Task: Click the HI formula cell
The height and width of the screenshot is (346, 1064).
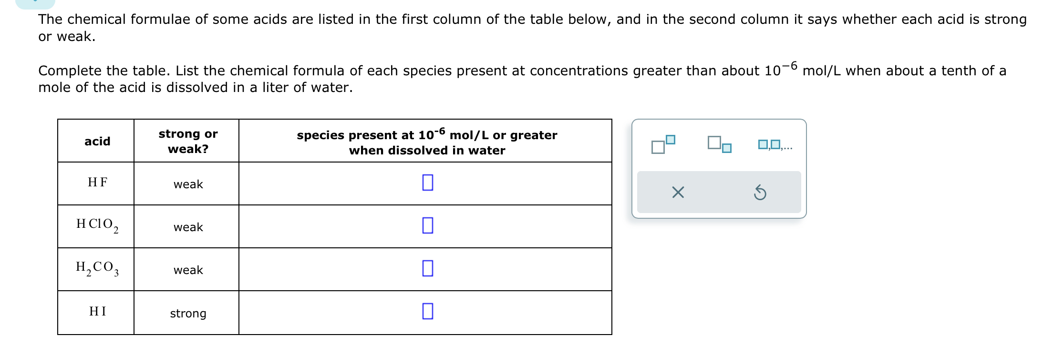Action: click(x=97, y=312)
